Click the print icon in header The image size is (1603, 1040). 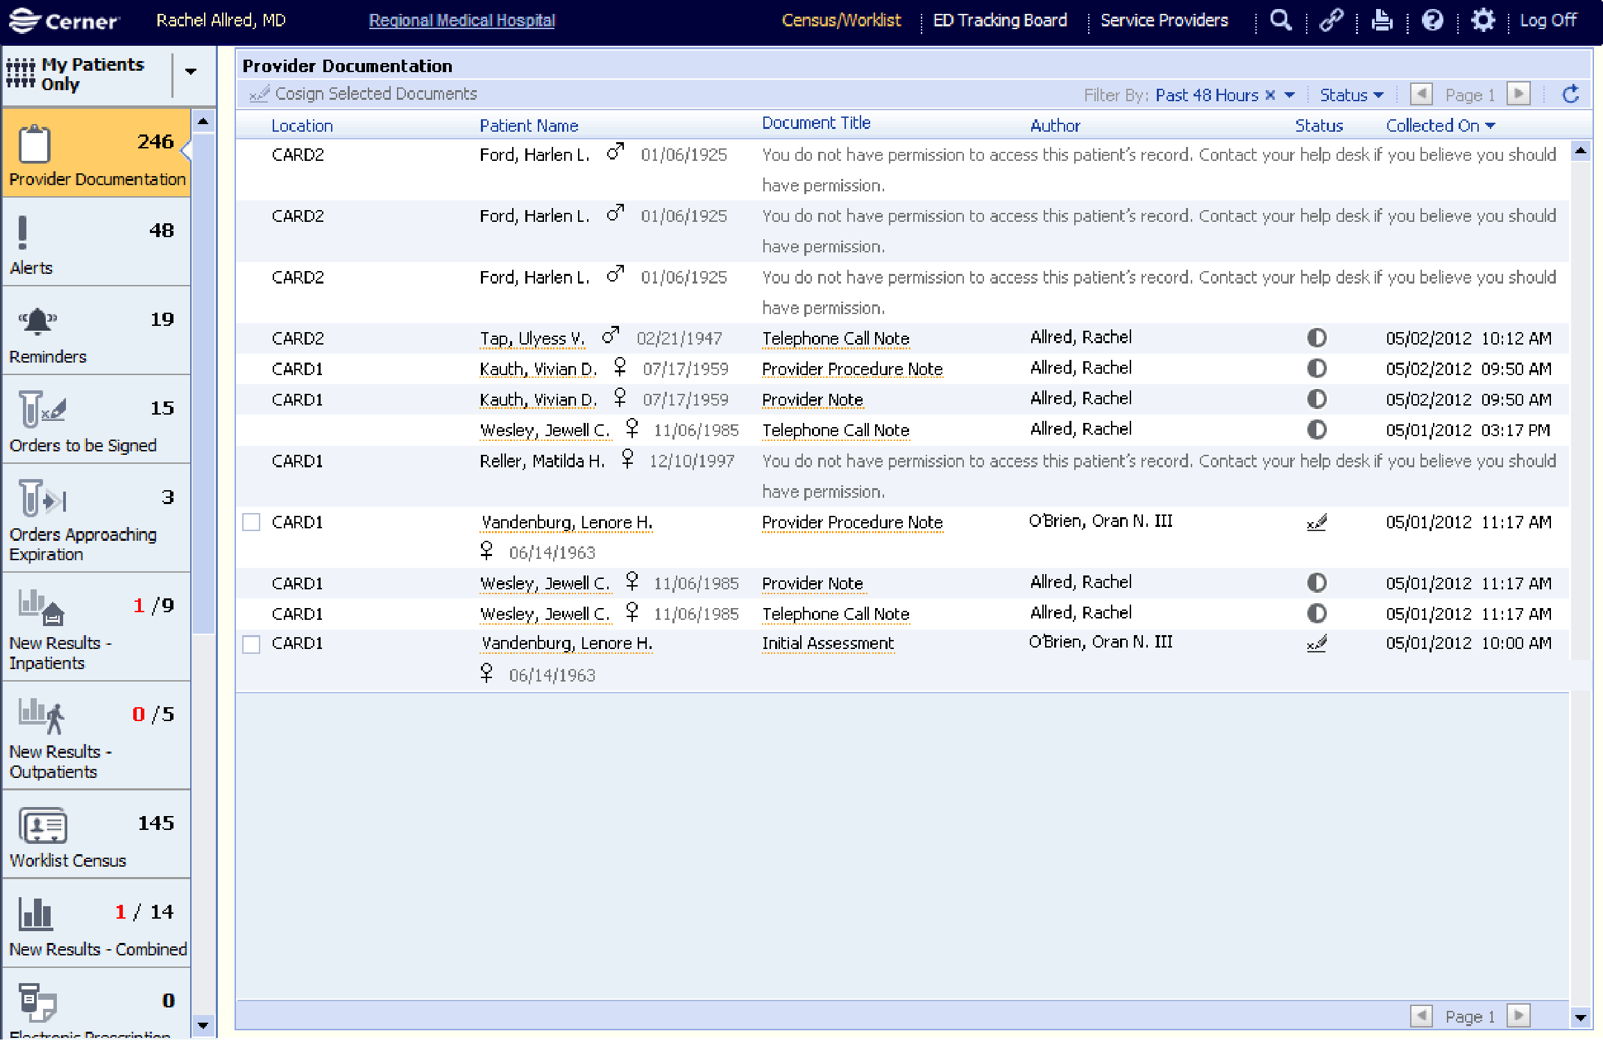coord(1382,20)
